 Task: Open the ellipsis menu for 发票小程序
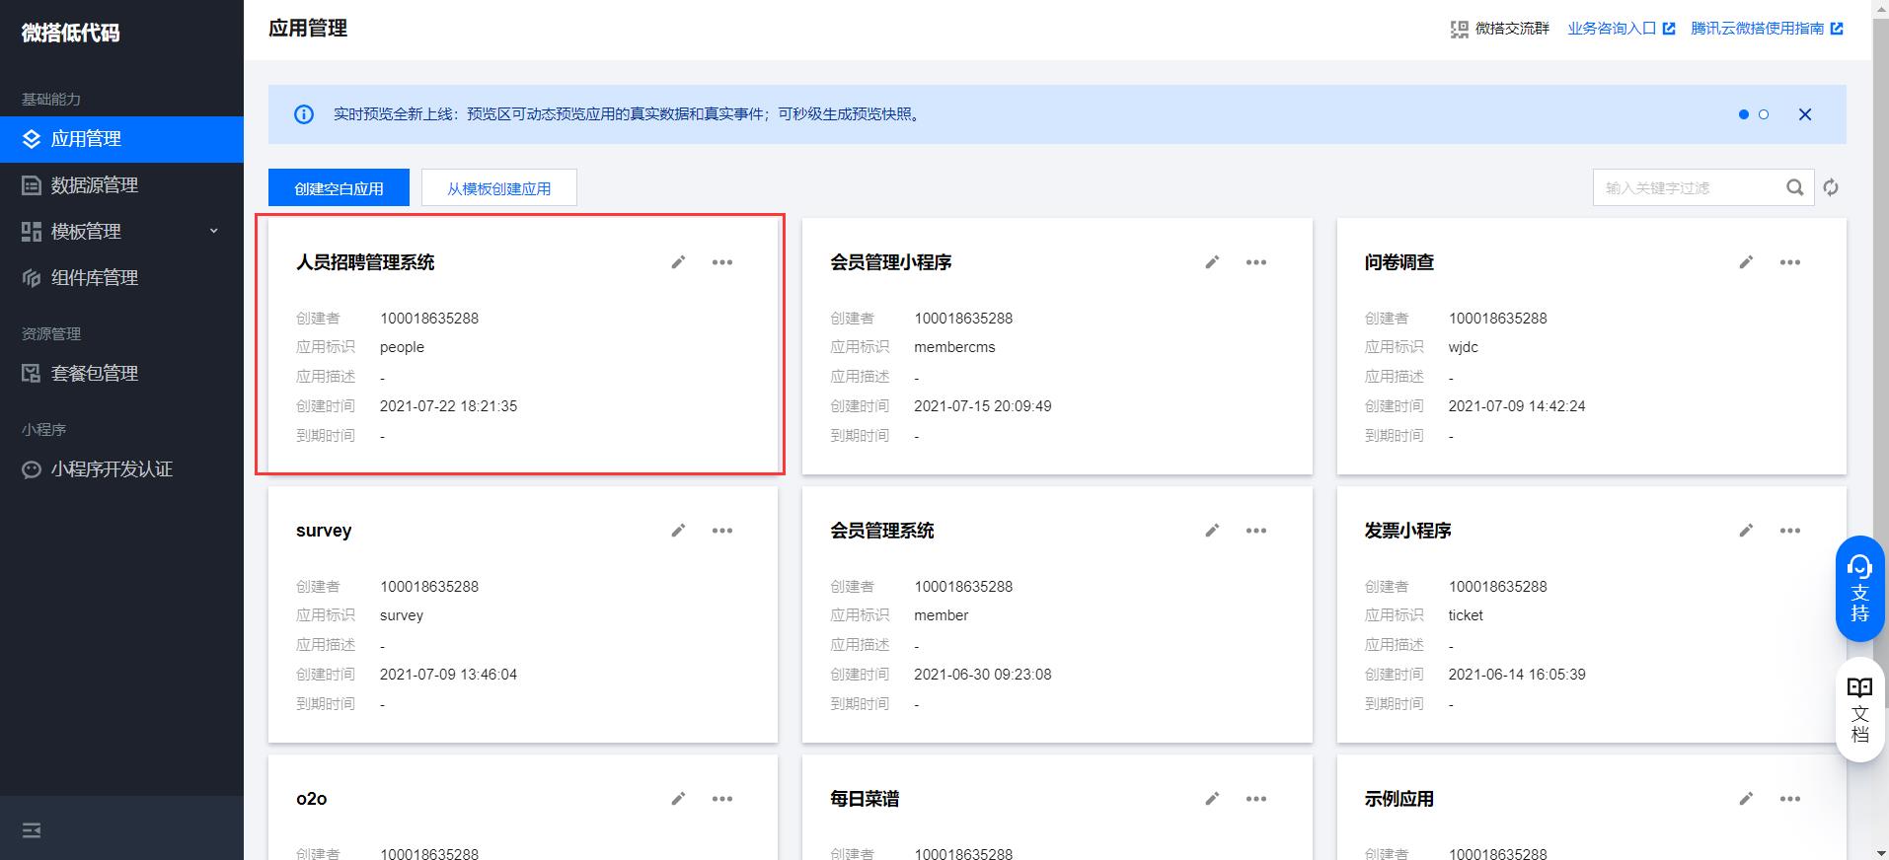click(x=1790, y=531)
